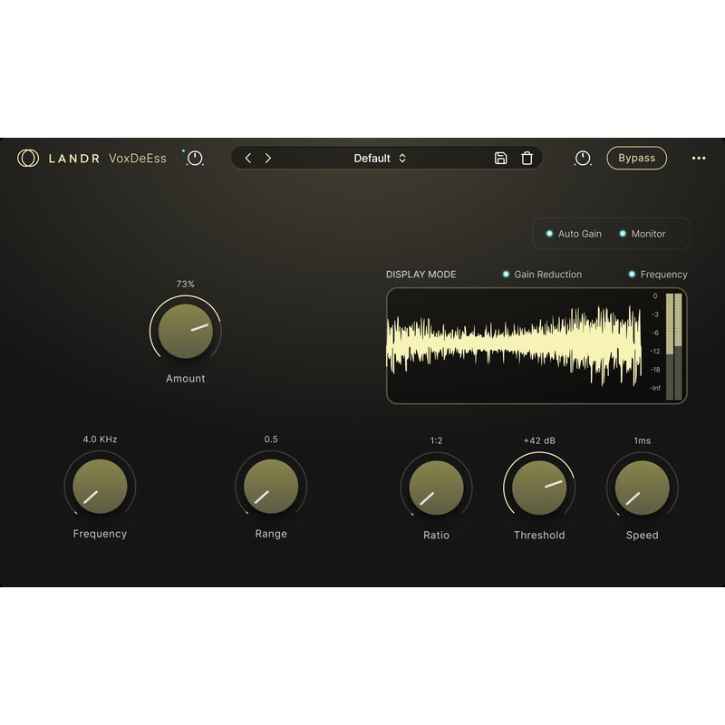This screenshot has width=725, height=725.
Task: Click the waveform display area
Action: pyautogui.click(x=517, y=344)
